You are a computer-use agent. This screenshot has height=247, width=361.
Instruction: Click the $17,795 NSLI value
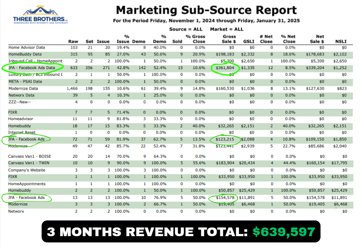[x=339, y=163]
